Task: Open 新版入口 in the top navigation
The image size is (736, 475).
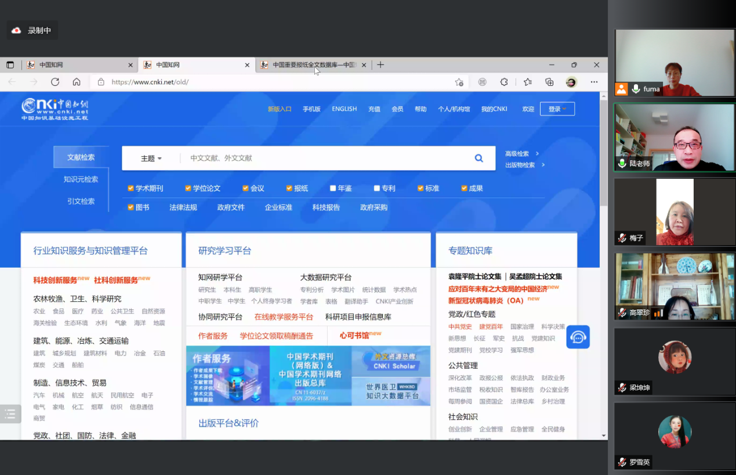Action: tap(280, 109)
